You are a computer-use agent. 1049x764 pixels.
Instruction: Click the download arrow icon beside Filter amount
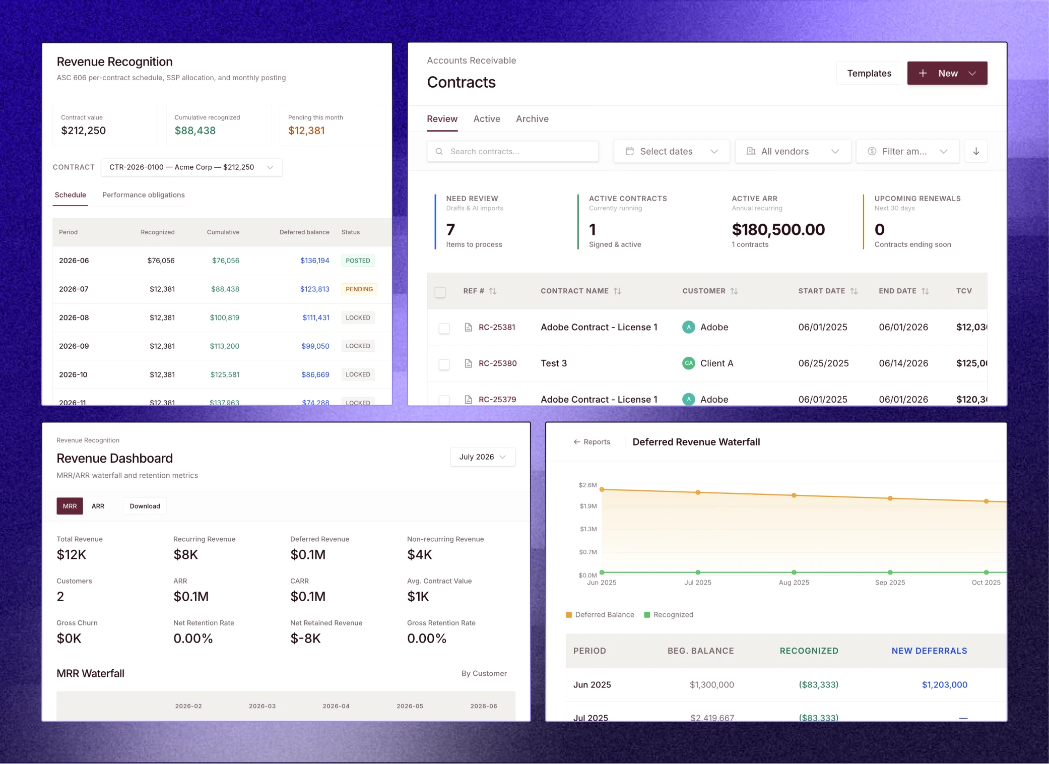(976, 151)
